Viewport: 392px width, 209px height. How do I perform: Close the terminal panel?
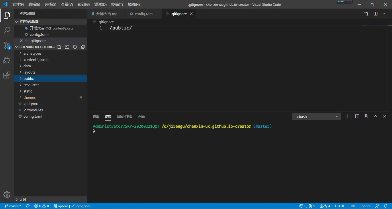[385, 116]
